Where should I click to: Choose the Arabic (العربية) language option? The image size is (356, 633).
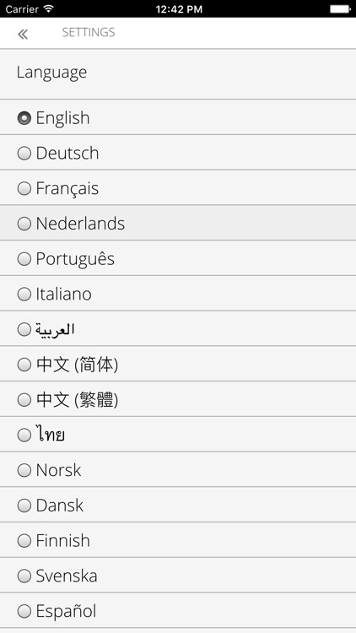(x=178, y=328)
